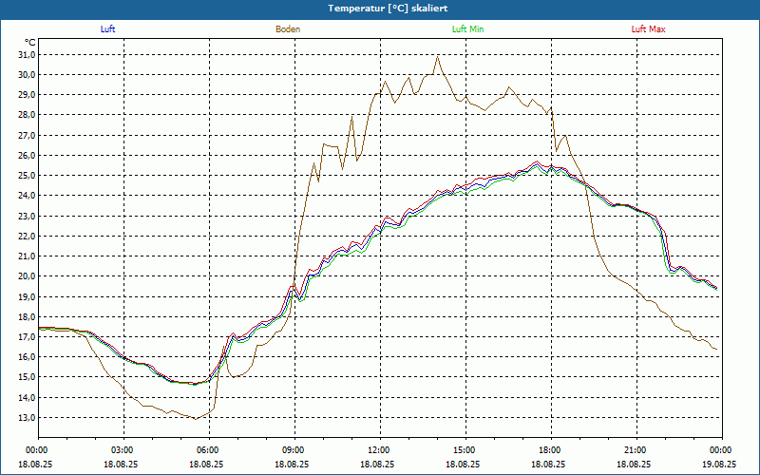Click the 19.08.25 date label

point(719,464)
